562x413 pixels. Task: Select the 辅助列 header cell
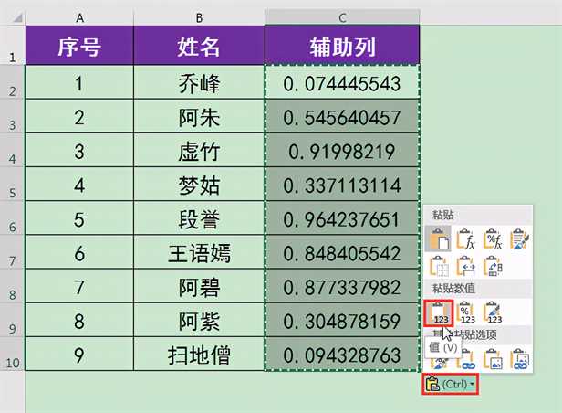click(x=342, y=45)
